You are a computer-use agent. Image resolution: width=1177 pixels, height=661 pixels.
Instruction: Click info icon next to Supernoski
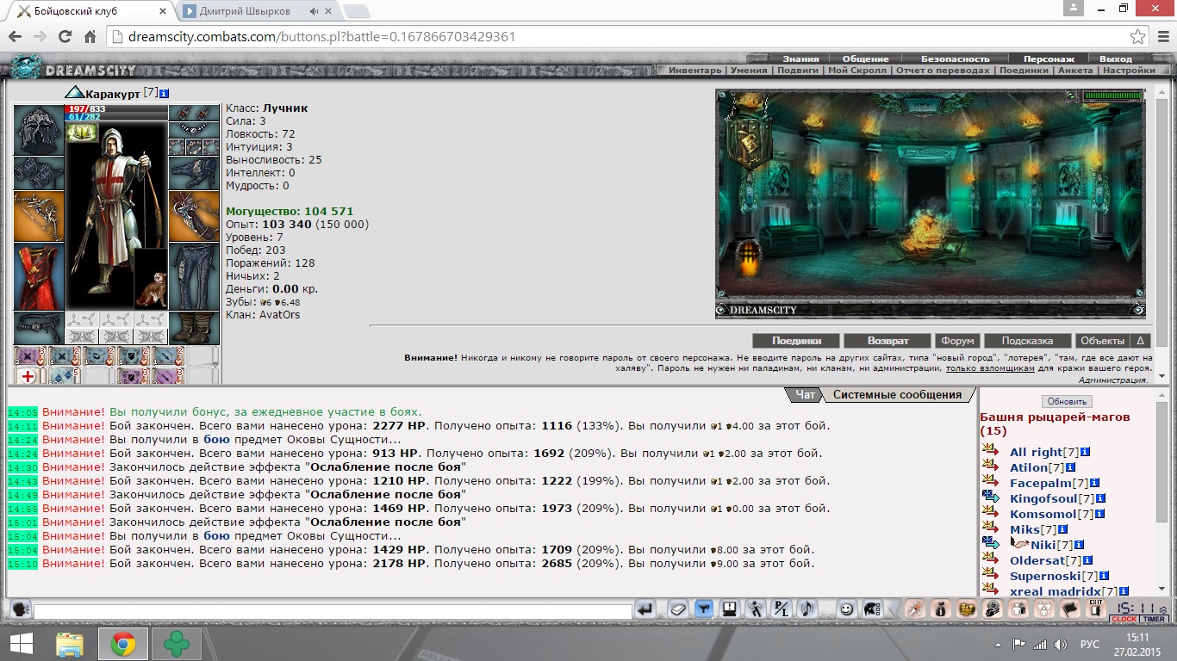click(1105, 576)
